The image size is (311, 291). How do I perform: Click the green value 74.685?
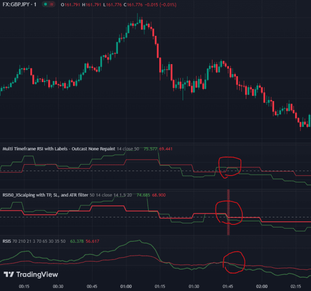[x=143, y=195]
